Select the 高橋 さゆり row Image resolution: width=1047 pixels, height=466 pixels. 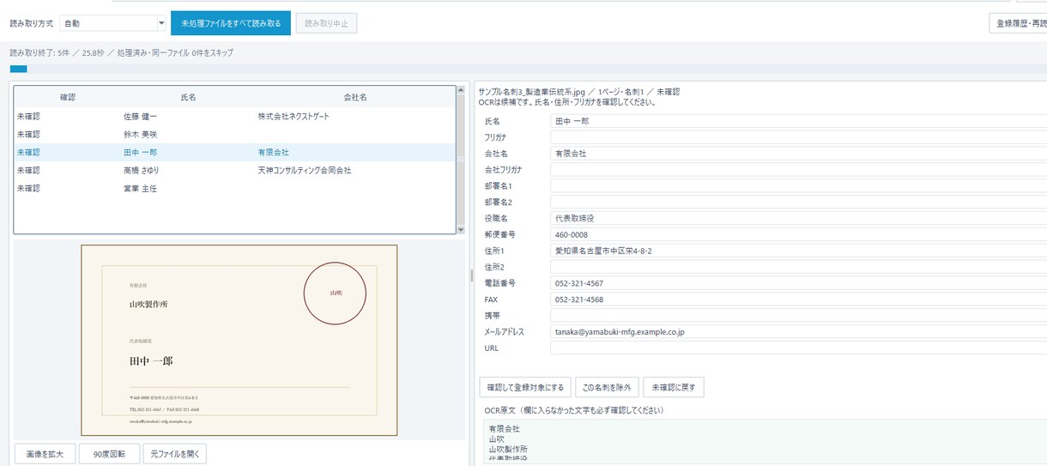tap(234, 170)
